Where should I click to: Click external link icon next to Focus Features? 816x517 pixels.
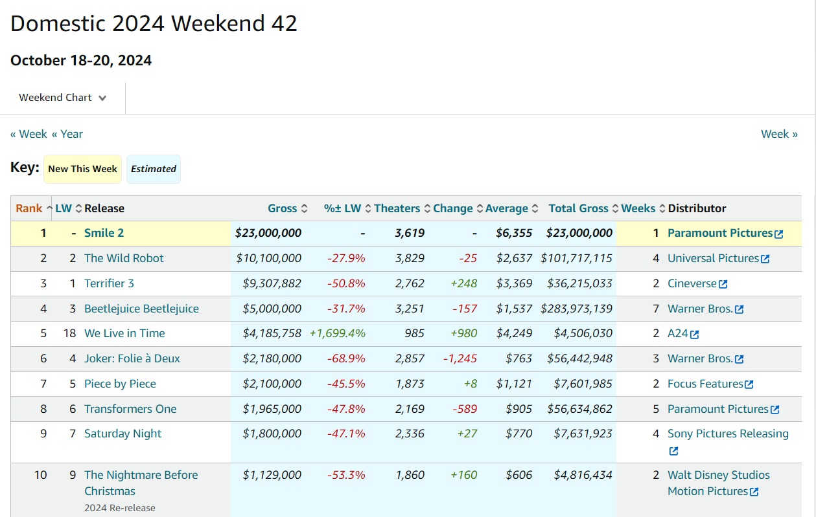coord(749,384)
